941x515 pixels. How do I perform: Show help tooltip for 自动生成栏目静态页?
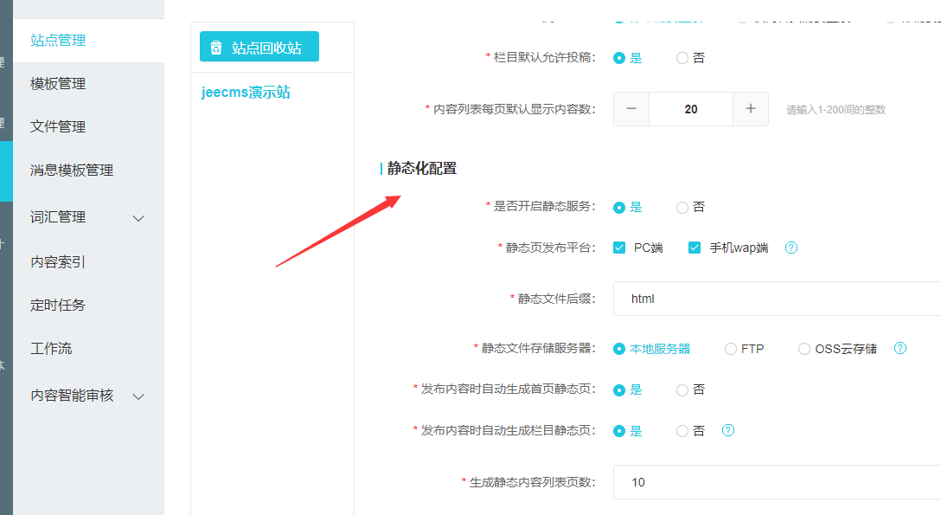point(728,430)
